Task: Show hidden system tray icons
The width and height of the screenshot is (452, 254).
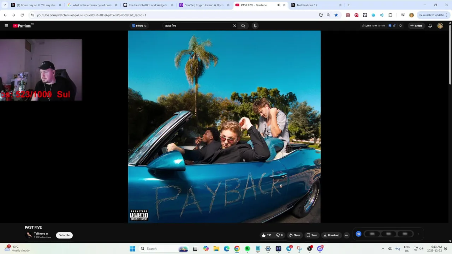Action: [382, 249]
